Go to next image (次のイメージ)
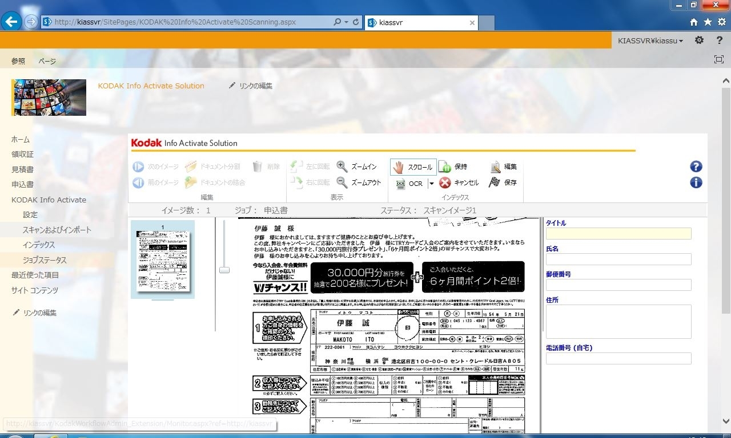This screenshot has width=731, height=438. (155, 167)
